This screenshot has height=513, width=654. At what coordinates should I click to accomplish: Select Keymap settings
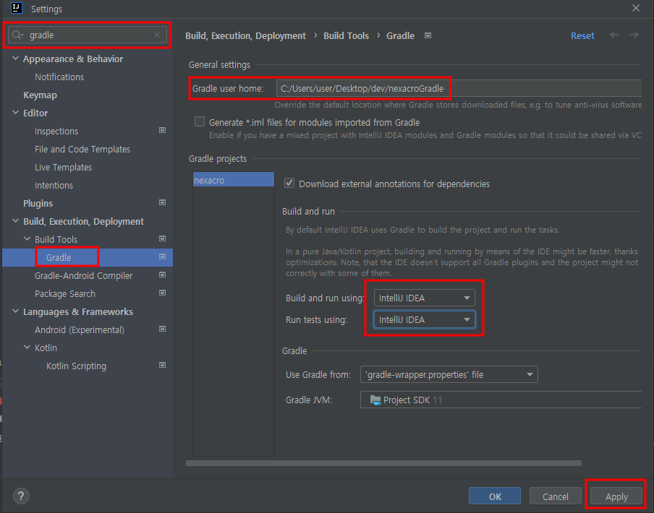click(40, 95)
